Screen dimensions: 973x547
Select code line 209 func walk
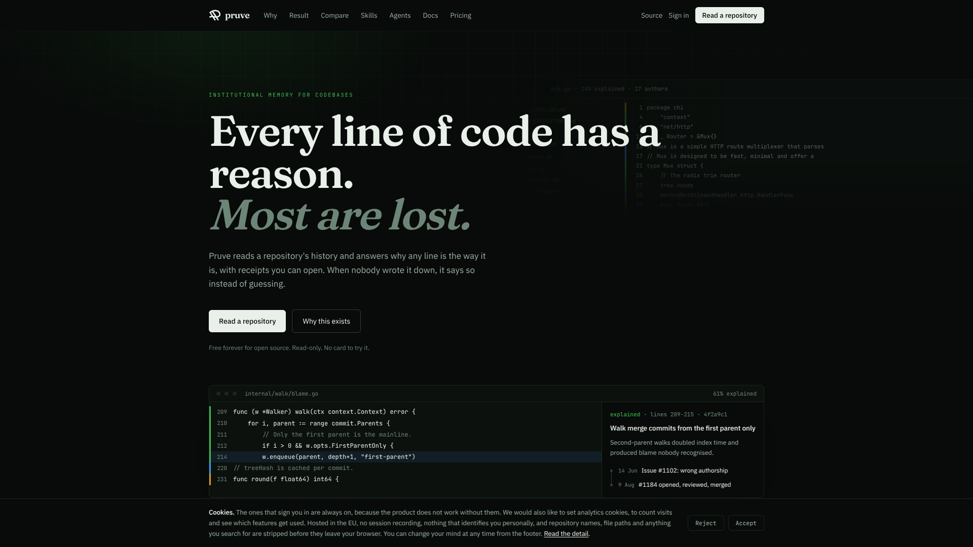[x=405, y=412]
